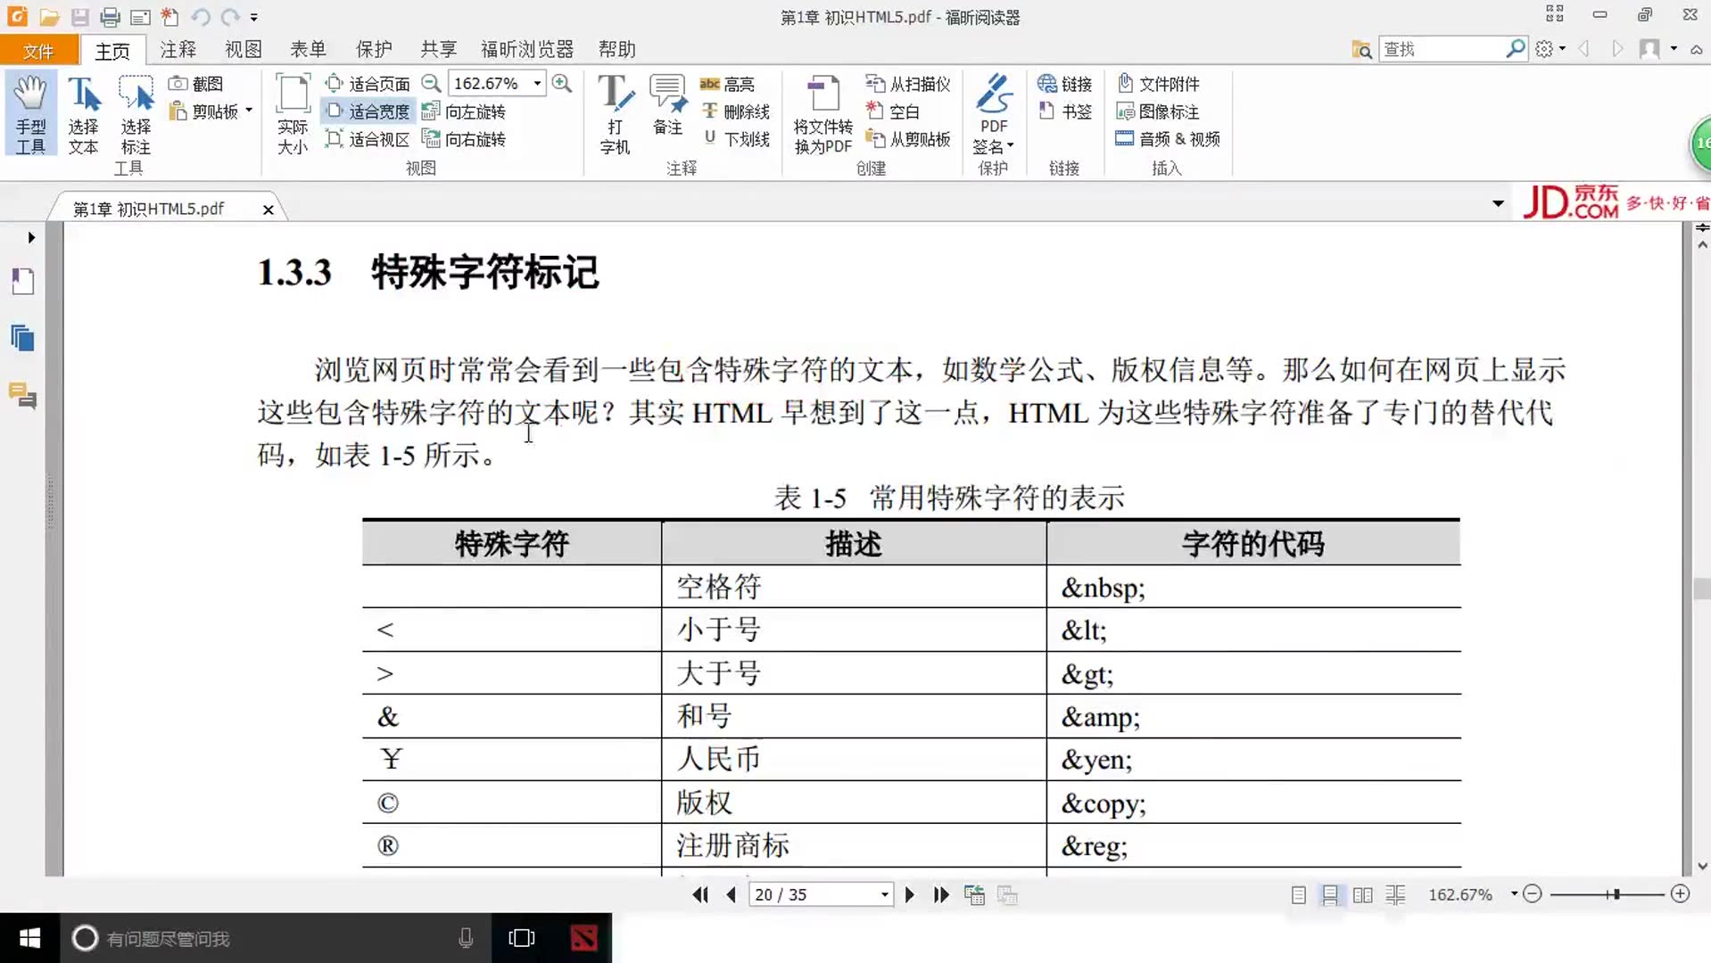Add a Note (备注) comment
Screen dimensions: 1711x963
(667, 105)
